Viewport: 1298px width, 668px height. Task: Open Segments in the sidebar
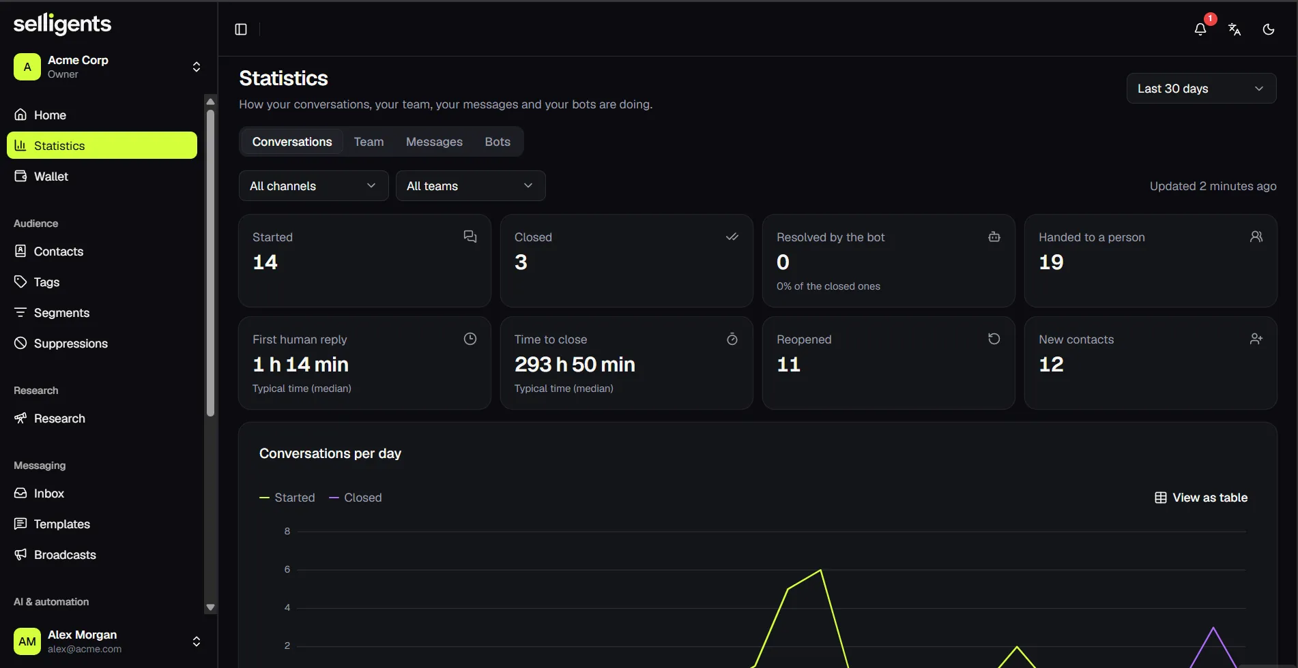click(x=102, y=313)
